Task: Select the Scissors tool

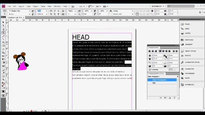Action: click(x=3, y=56)
